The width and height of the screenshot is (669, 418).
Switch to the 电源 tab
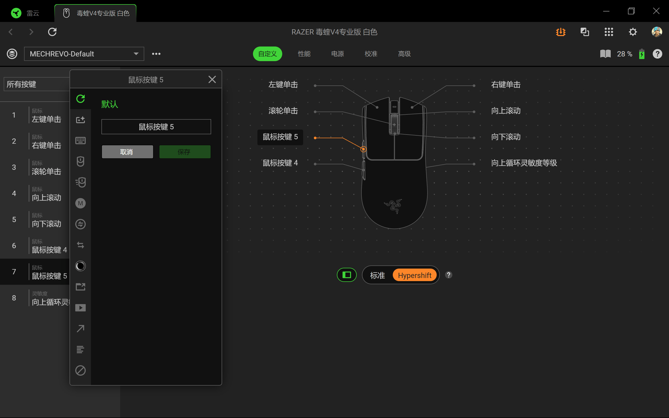coord(338,54)
